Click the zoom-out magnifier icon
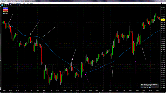The image size is (166, 93). (11, 5)
